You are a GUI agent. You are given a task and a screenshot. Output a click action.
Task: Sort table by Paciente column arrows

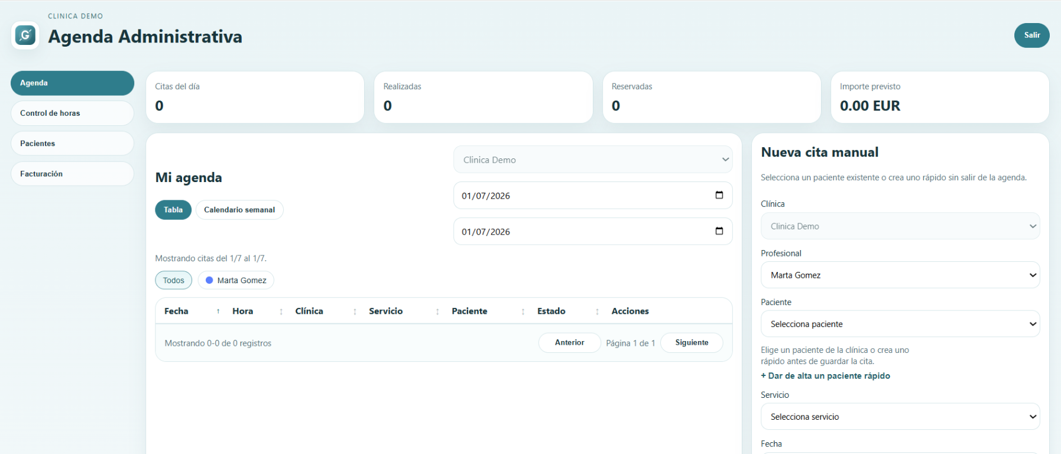pos(523,312)
